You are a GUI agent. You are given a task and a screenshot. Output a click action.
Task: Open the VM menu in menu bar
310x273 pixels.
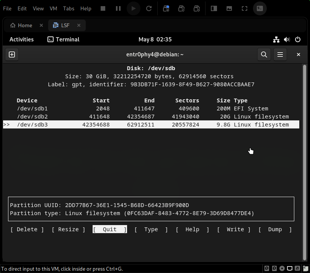coord(53,8)
